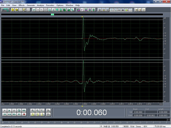Click the empty Sel End field
Screen dimensions: 171x128
(151, 112)
